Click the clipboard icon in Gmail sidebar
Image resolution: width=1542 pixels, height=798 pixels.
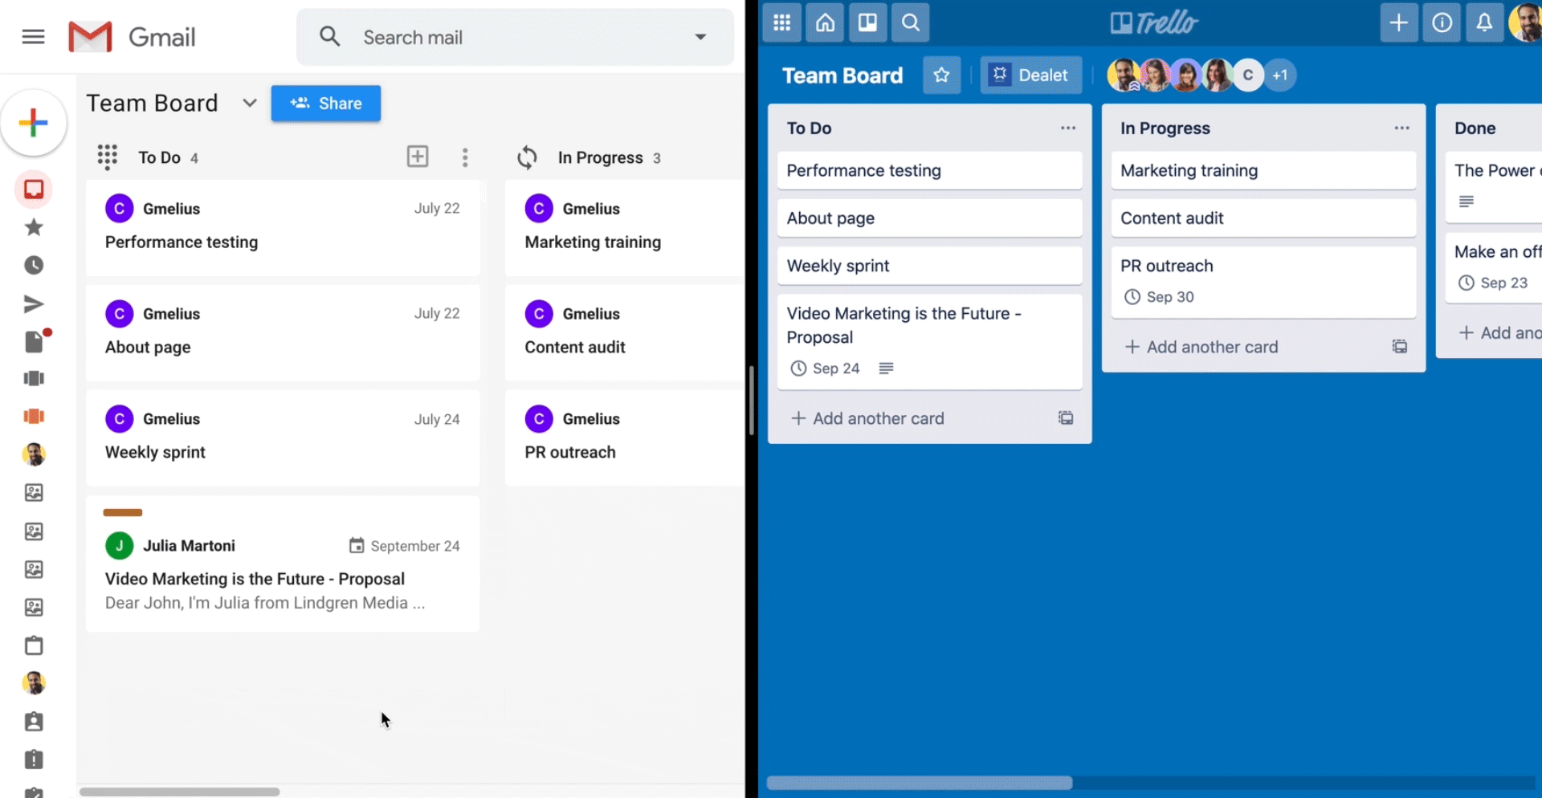(34, 645)
